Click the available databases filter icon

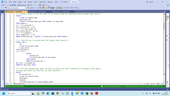(x=6, y=8)
